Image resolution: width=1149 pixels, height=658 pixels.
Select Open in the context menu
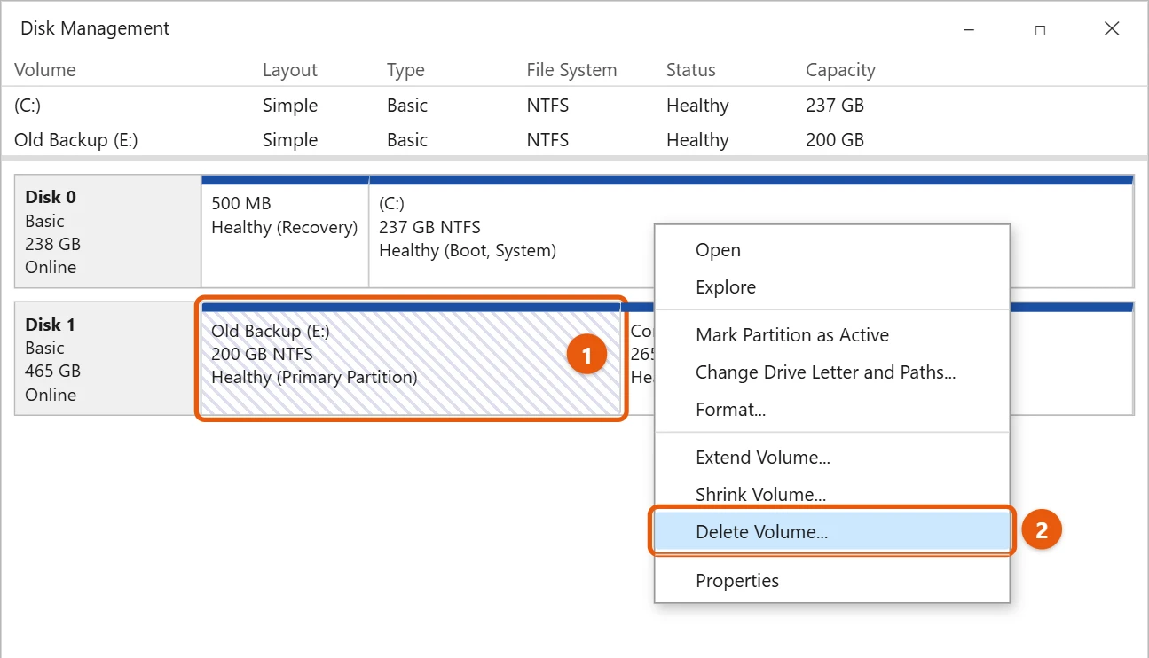click(x=831, y=250)
